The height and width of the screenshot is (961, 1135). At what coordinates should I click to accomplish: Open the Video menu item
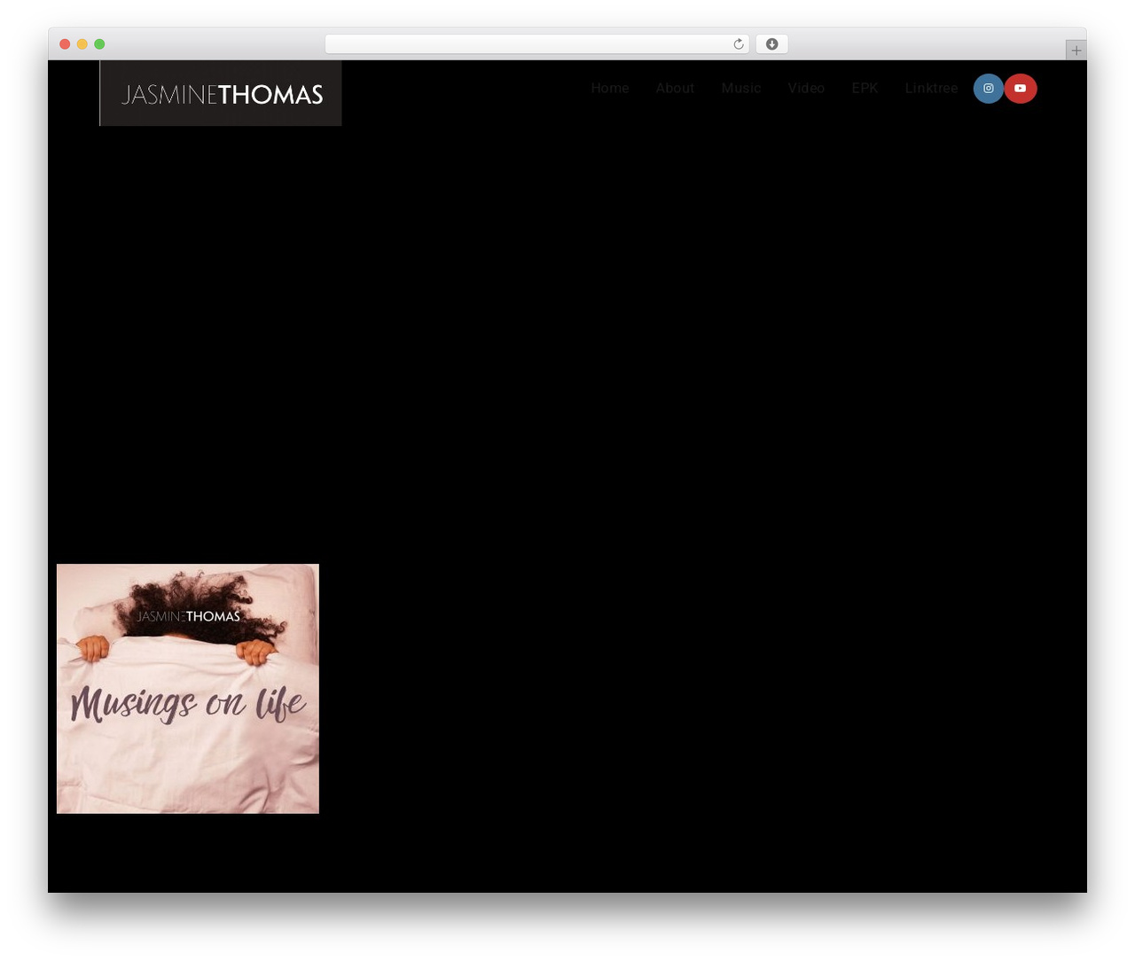coord(806,89)
